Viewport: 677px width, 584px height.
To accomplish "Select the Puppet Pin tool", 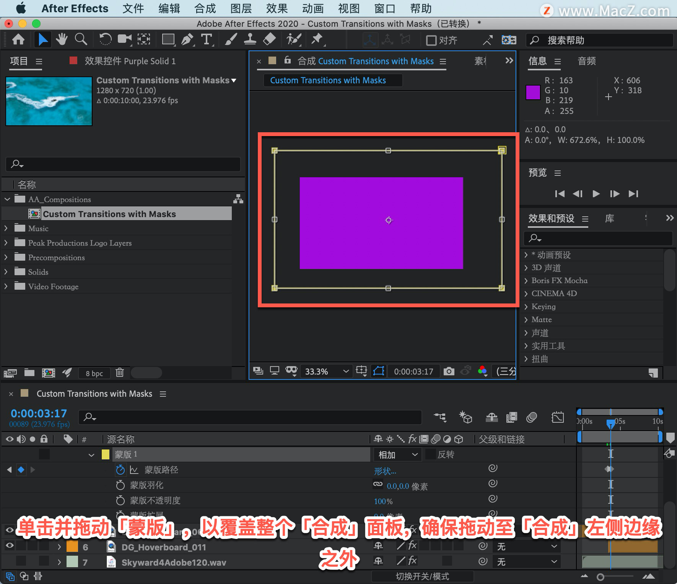I will click(317, 40).
